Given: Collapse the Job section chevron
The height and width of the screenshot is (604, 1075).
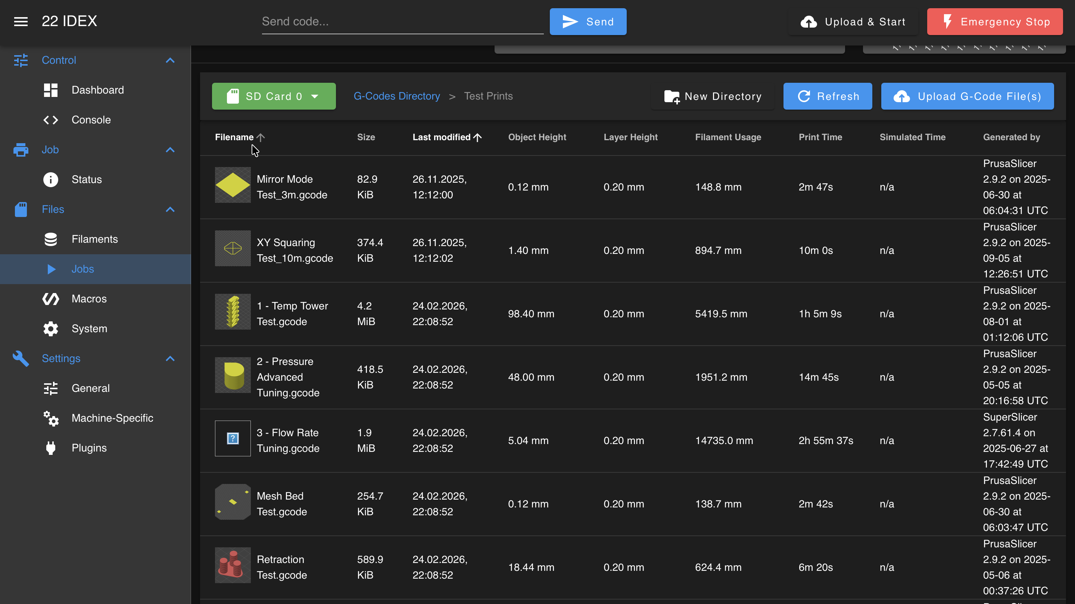Looking at the screenshot, I should (x=170, y=150).
